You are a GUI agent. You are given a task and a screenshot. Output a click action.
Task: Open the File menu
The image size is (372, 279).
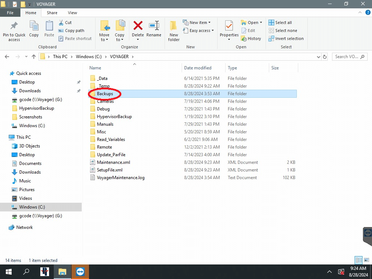pyautogui.click(x=10, y=13)
